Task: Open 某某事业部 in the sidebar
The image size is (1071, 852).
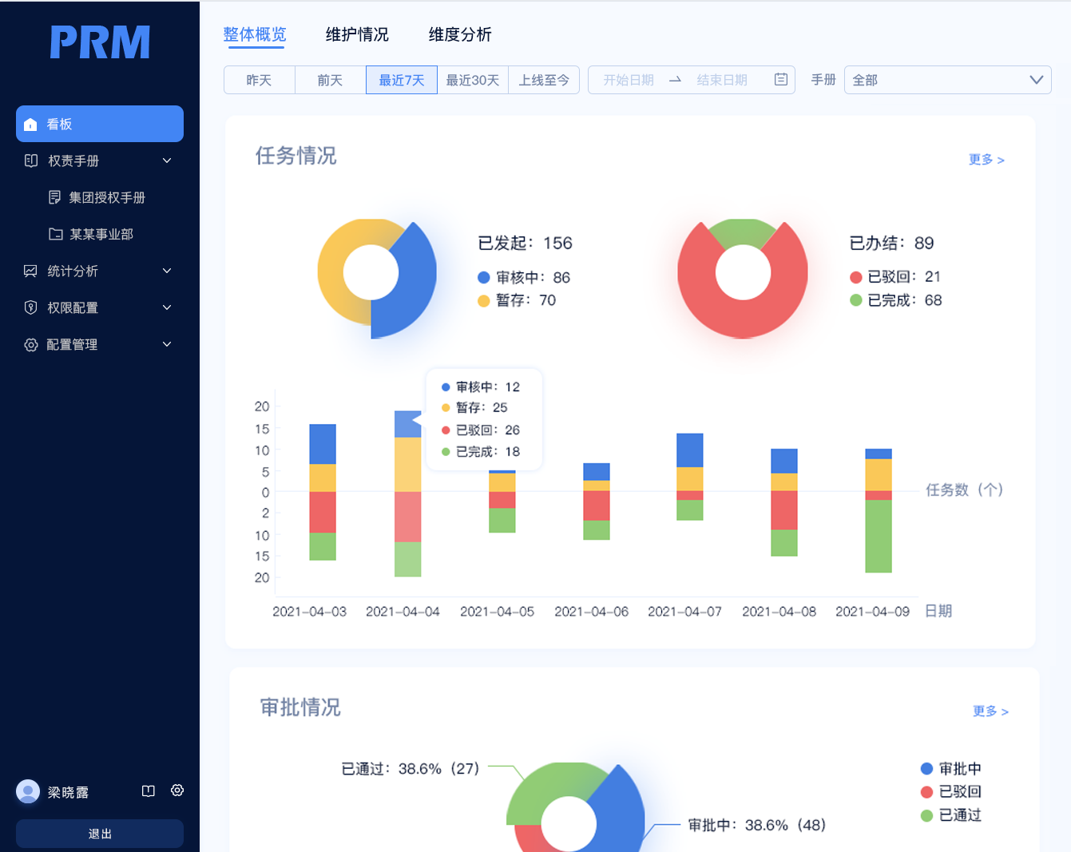Action: pyautogui.click(x=100, y=234)
